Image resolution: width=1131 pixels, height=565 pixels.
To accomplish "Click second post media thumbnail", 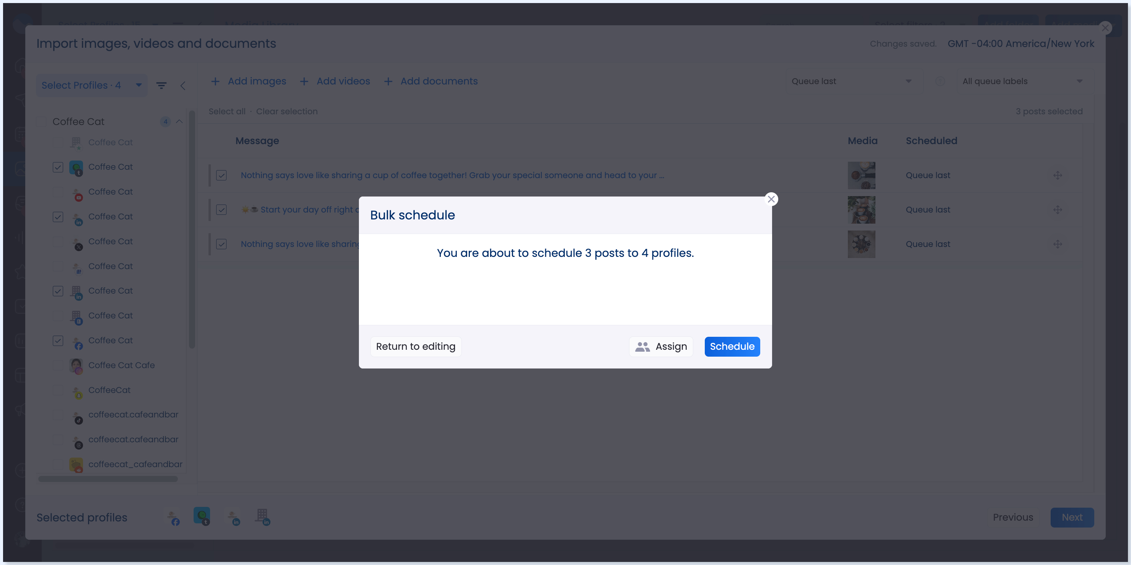I will pos(861,210).
